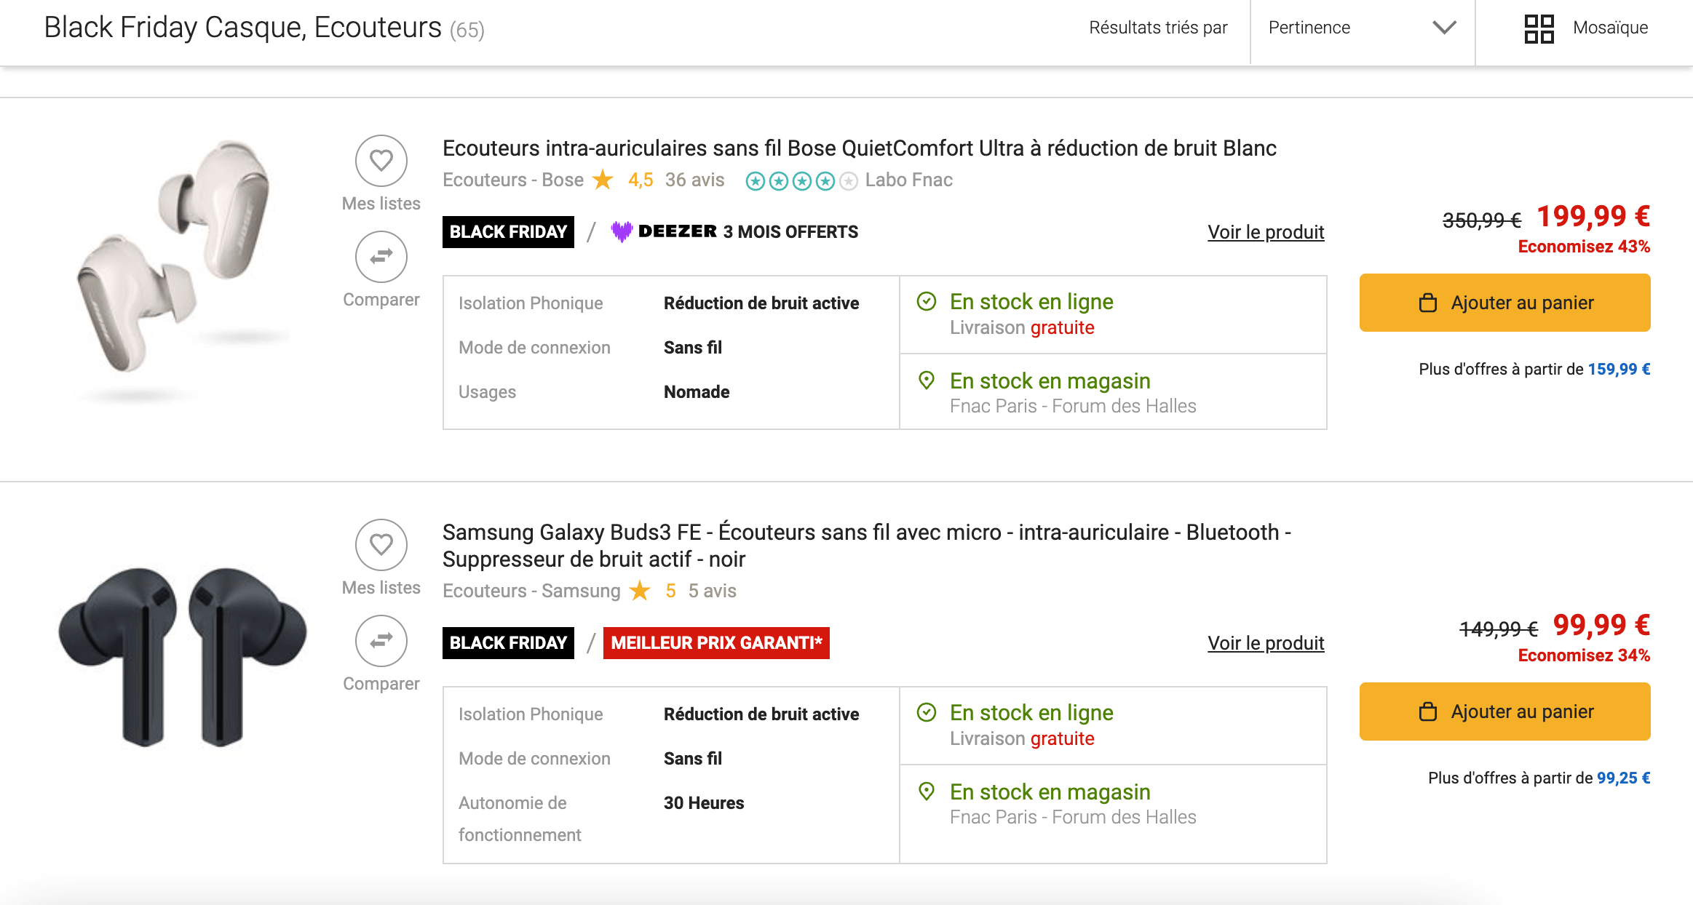Click Ajouter au panier for Samsung Buds3 FE
Screen dimensions: 1693x905
[1504, 711]
